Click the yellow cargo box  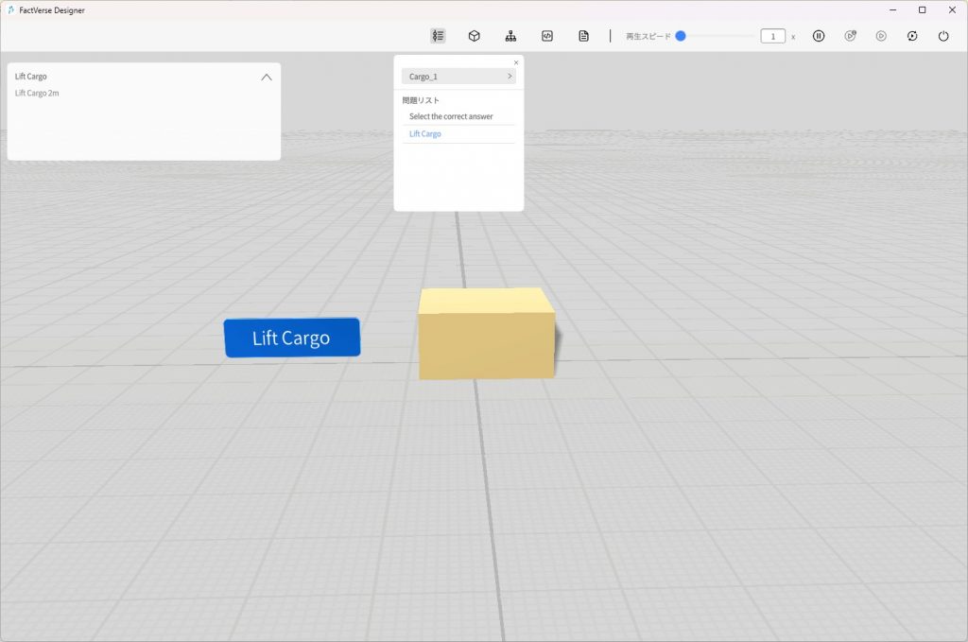486,335
